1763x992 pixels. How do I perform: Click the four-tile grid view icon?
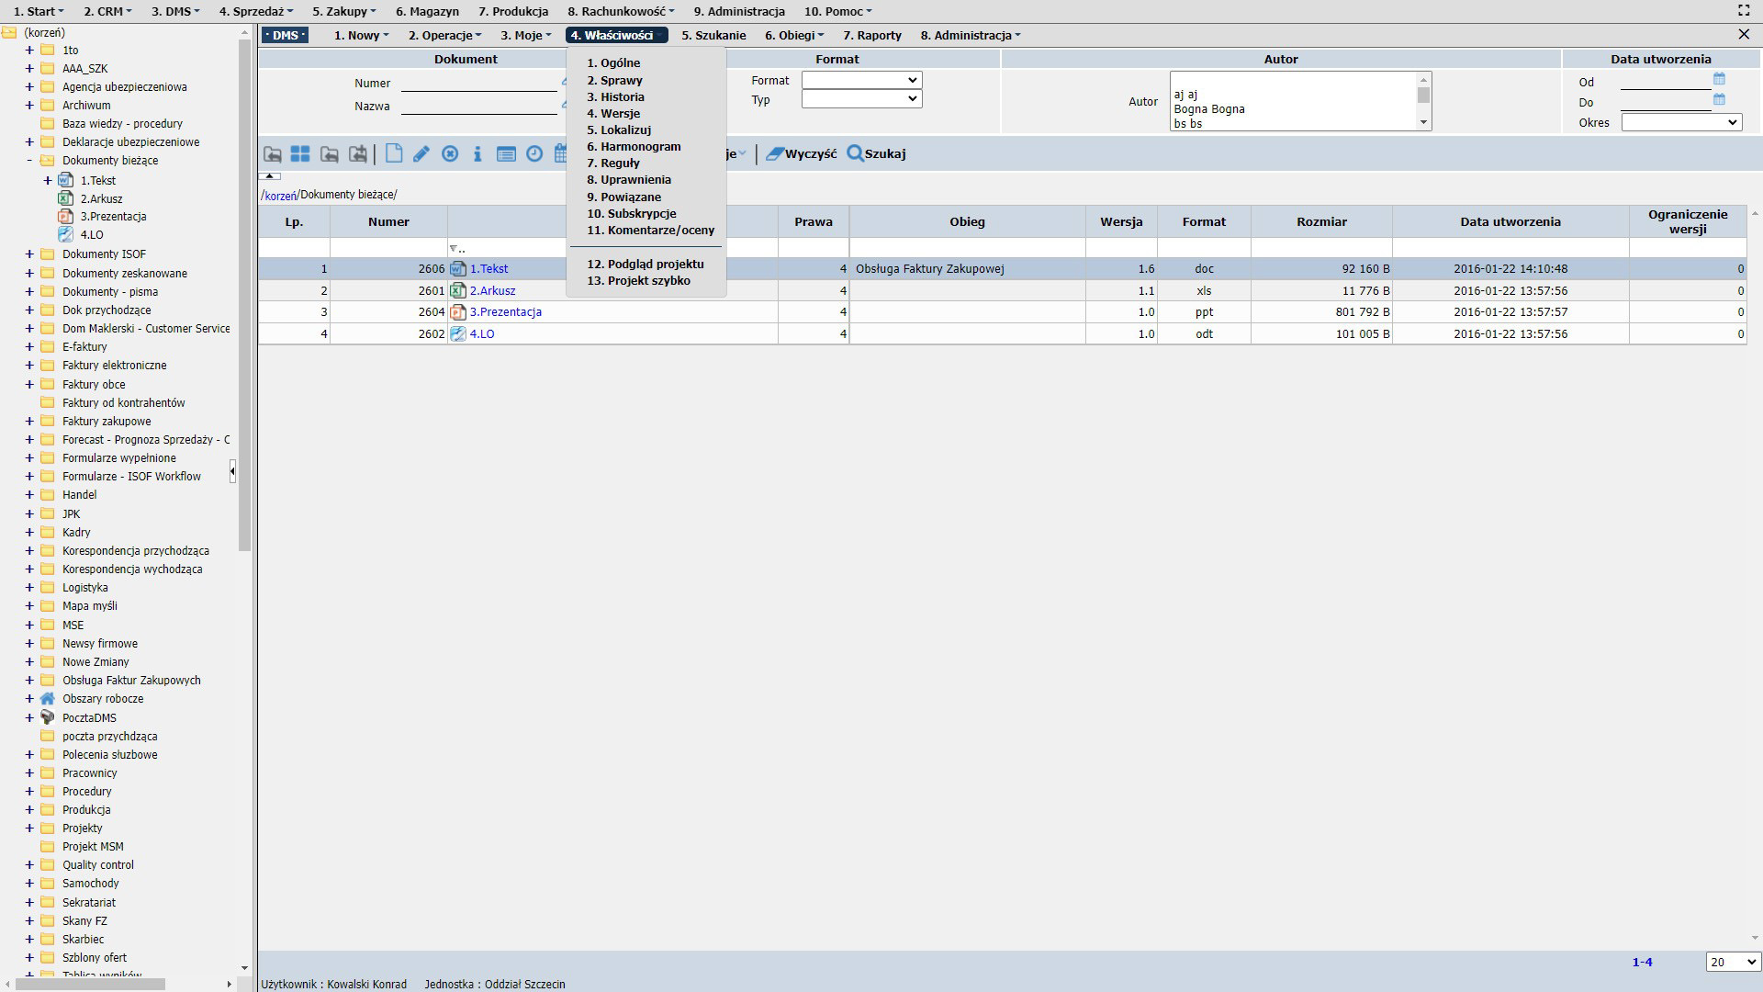tap(300, 154)
